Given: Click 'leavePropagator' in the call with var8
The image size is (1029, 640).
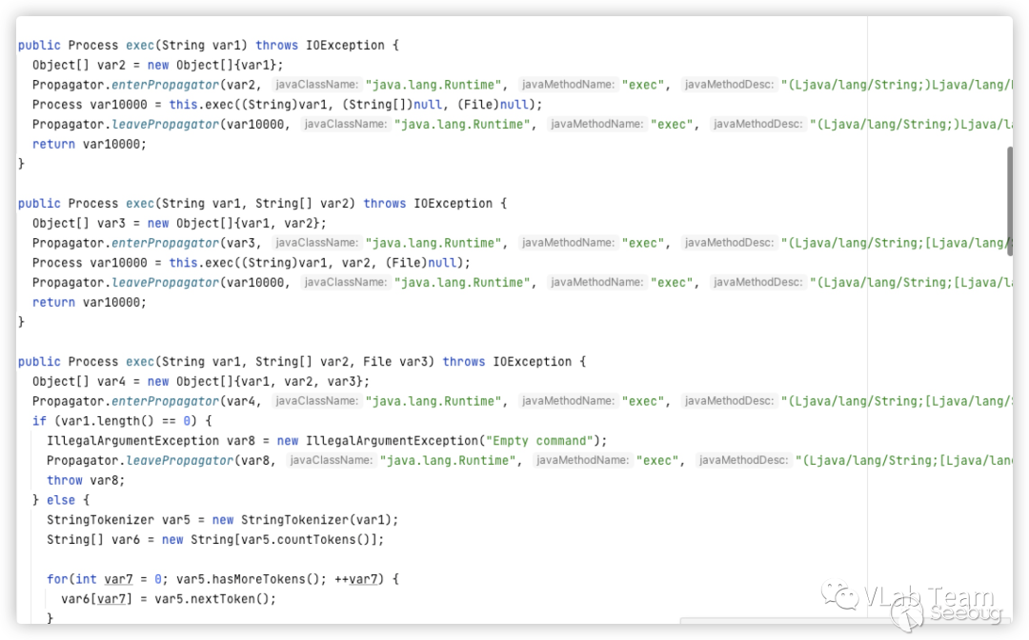Looking at the screenshot, I should 180,460.
